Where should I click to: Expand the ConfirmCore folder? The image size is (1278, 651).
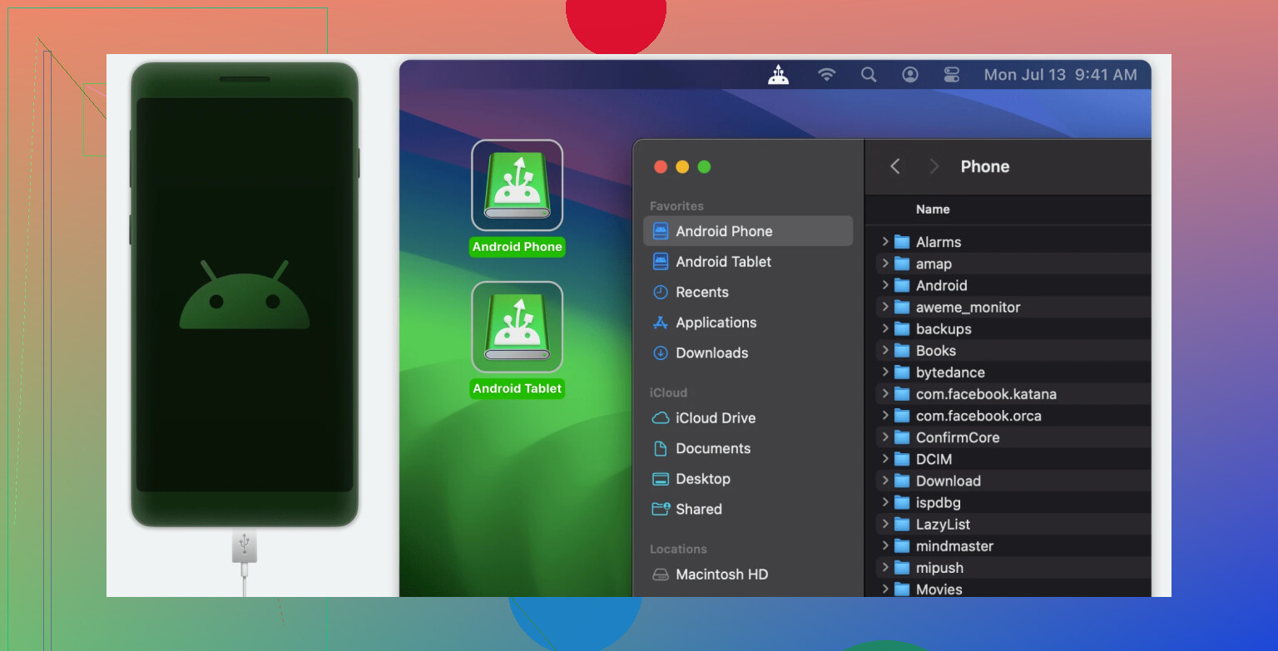(x=885, y=436)
